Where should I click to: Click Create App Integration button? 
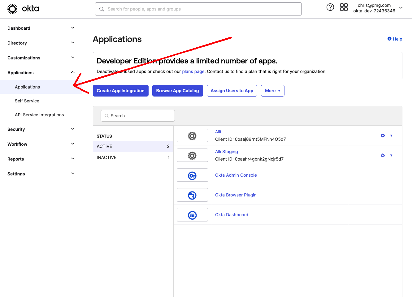click(120, 91)
